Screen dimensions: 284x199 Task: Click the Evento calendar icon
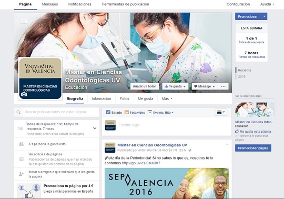(150, 112)
